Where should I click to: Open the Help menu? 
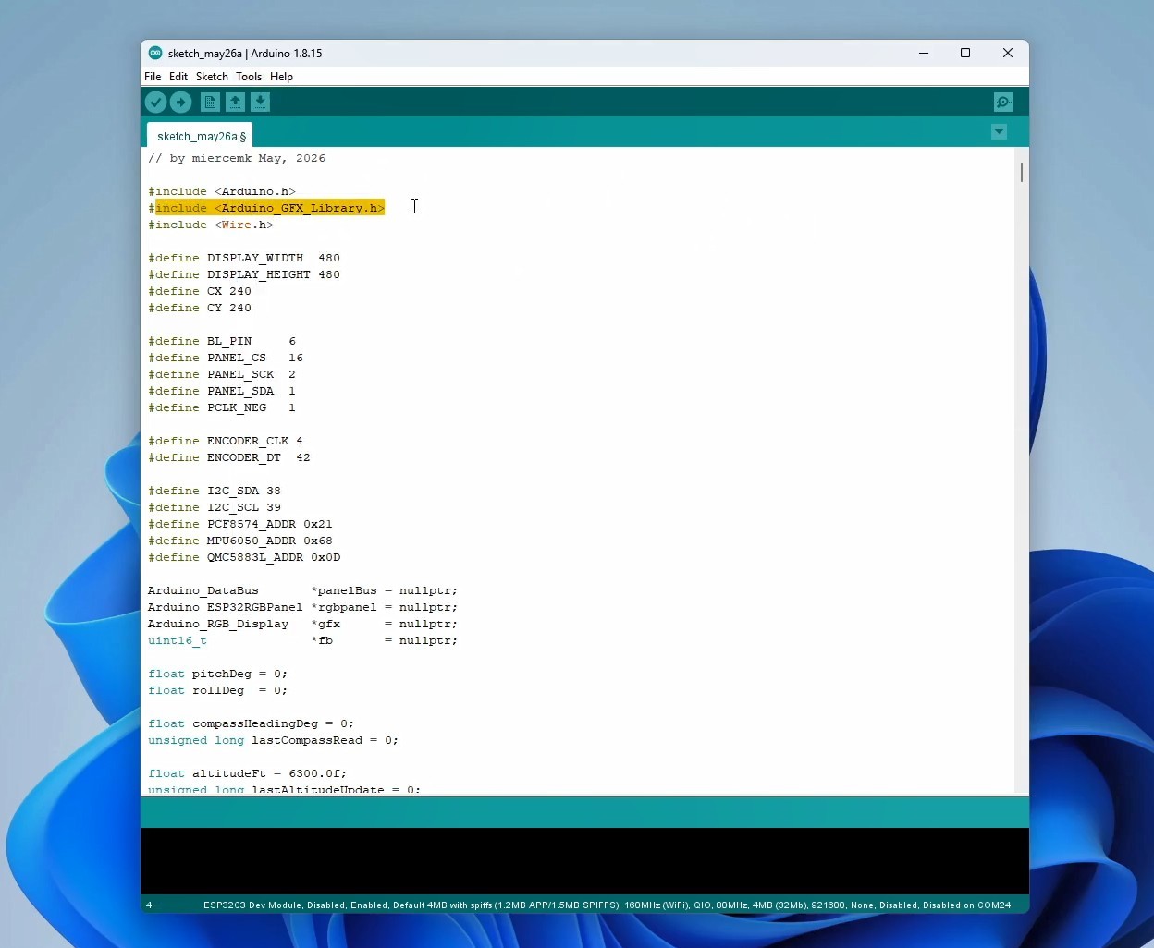click(282, 77)
